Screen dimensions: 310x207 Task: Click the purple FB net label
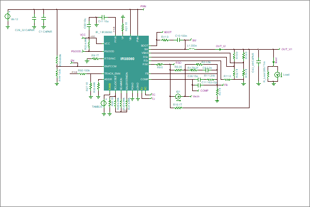[226, 85]
